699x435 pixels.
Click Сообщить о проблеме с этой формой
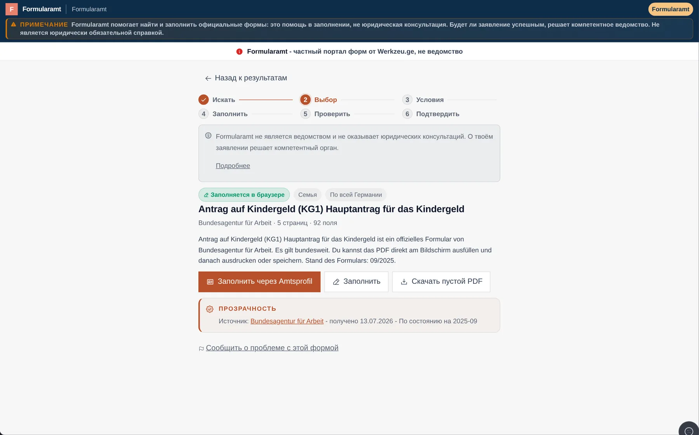pos(272,348)
